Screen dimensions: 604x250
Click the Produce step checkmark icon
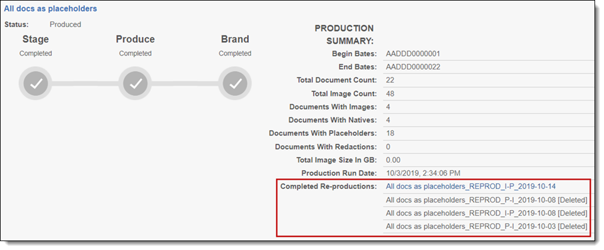click(135, 84)
